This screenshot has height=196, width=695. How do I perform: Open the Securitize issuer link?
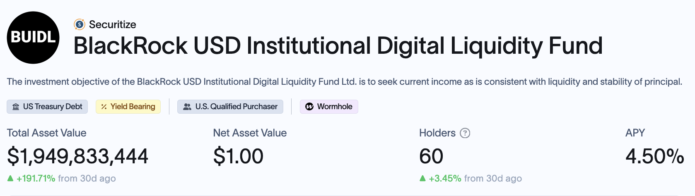click(112, 24)
